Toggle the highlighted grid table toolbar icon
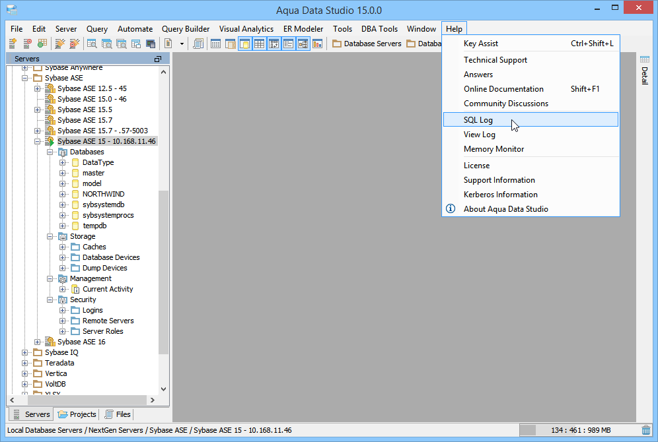Screen dimensions: 658x442 click(x=260, y=43)
